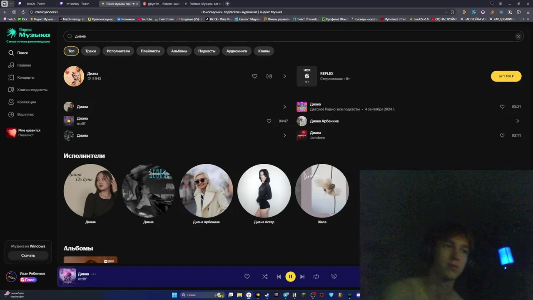Screen dimensions: 533x300
Task: Switch to the Аудиокниги tab
Action: pyautogui.click(x=237, y=51)
